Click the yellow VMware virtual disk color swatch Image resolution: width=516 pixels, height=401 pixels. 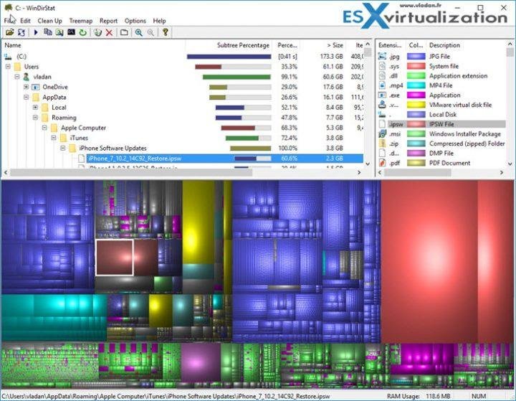tap(416, 104)
